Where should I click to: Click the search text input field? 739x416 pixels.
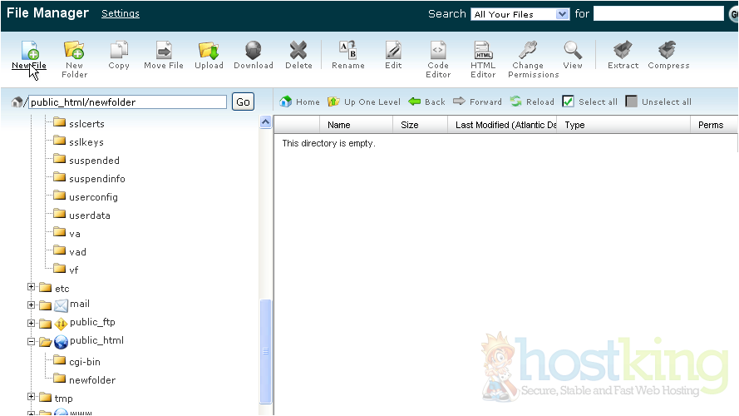pos(658,14)
